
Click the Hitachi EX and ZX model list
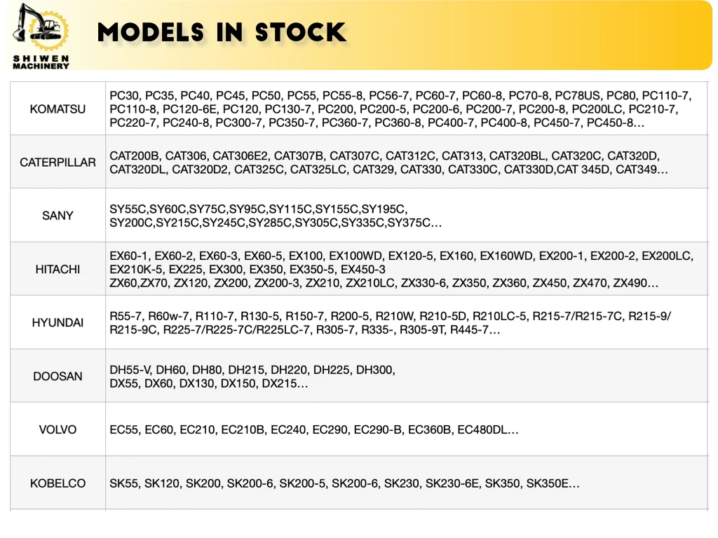pos(401,270)
